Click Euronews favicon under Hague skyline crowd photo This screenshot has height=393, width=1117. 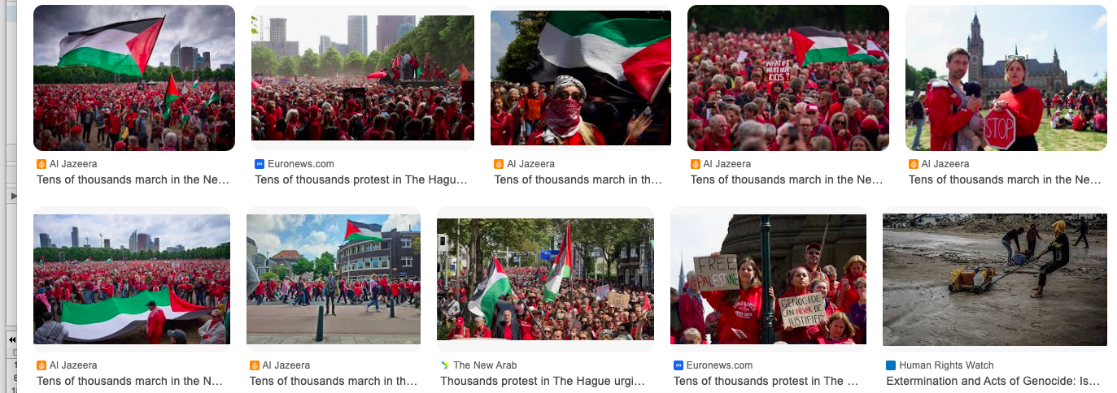point(260,164)
